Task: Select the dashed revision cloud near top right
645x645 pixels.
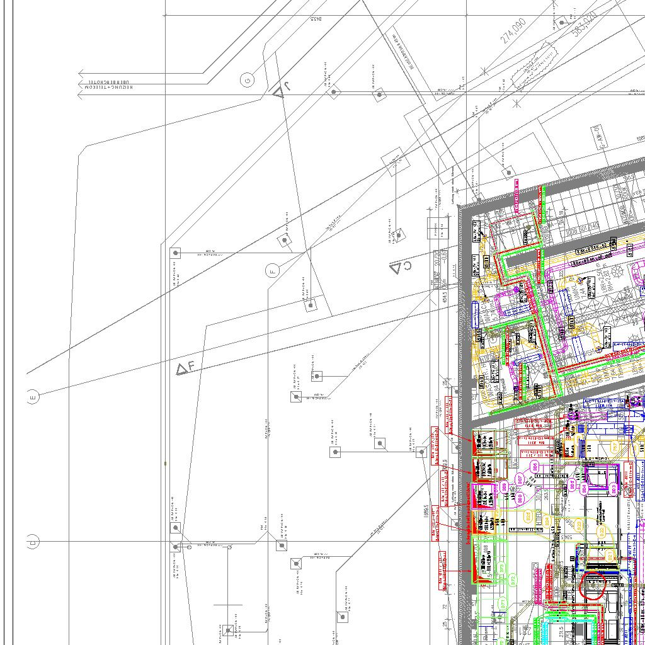Action: [x=534, y=65]
